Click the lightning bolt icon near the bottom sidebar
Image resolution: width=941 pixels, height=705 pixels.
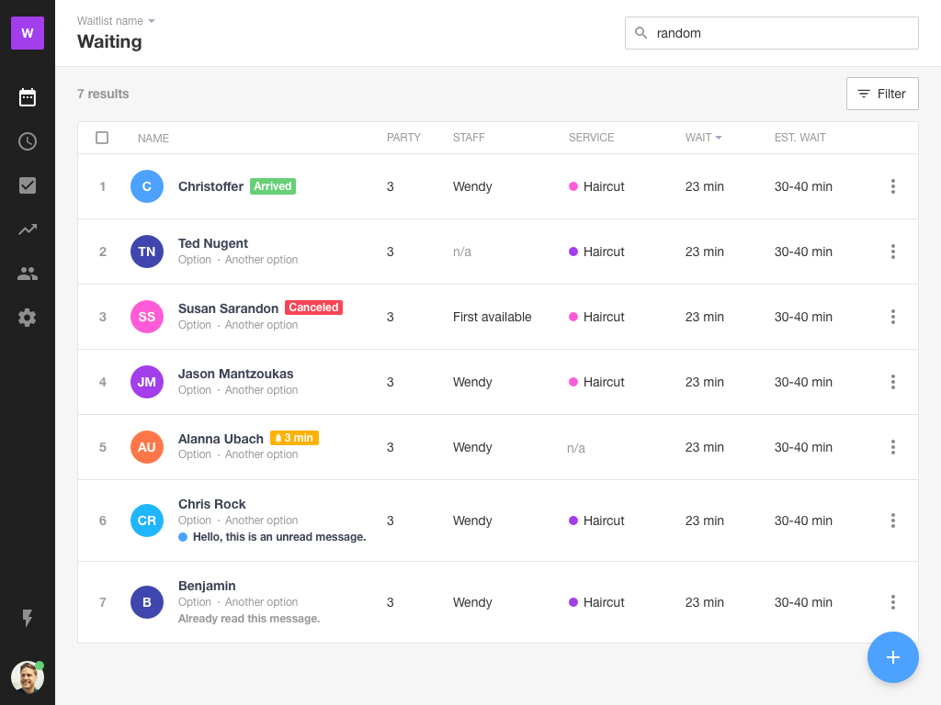pyautogui.click(x=27, y=620)
